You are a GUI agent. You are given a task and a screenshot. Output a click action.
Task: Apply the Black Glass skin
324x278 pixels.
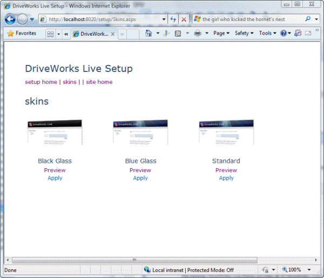coord(55,178)
